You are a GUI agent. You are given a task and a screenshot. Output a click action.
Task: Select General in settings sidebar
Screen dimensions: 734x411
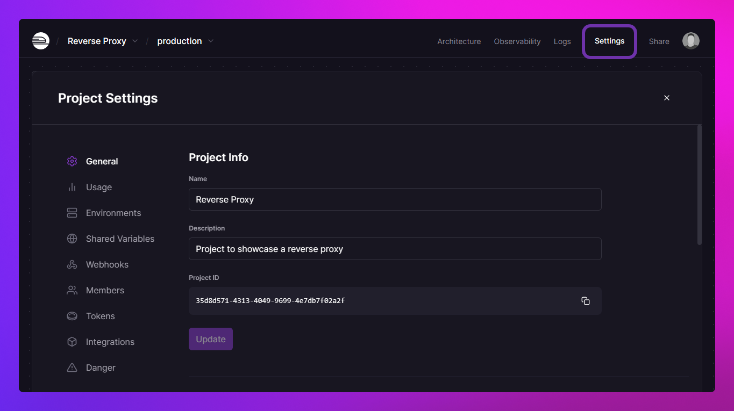coord(102,161)
